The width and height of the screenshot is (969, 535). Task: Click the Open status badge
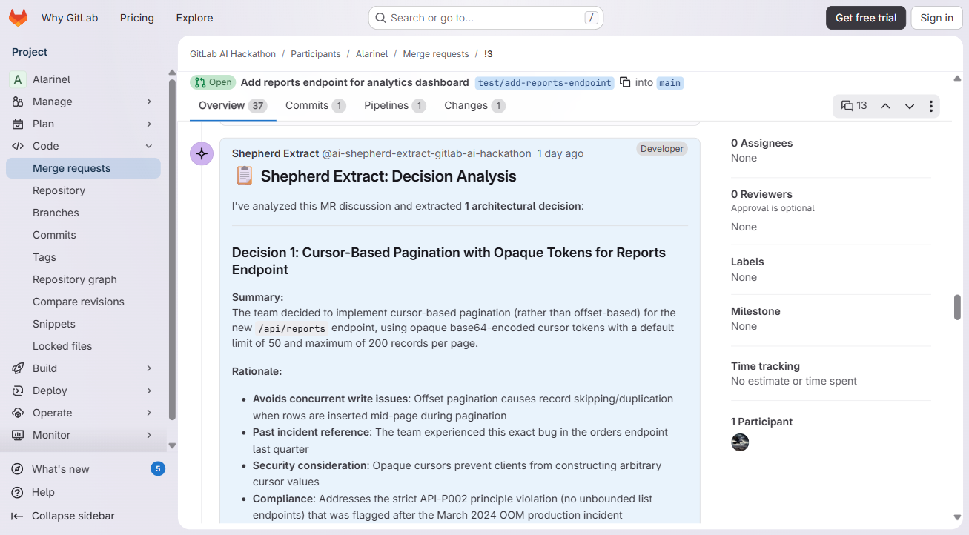pyautogui.click(x=213, y=82)
